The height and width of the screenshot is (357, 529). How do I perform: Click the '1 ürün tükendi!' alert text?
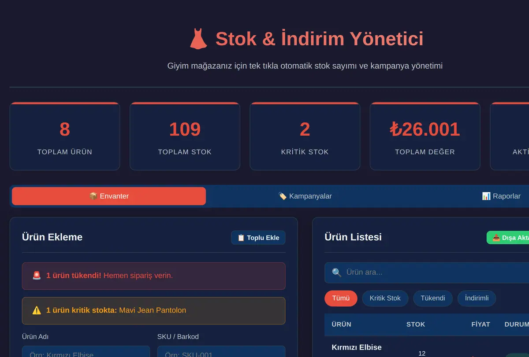tap(74, 276)
